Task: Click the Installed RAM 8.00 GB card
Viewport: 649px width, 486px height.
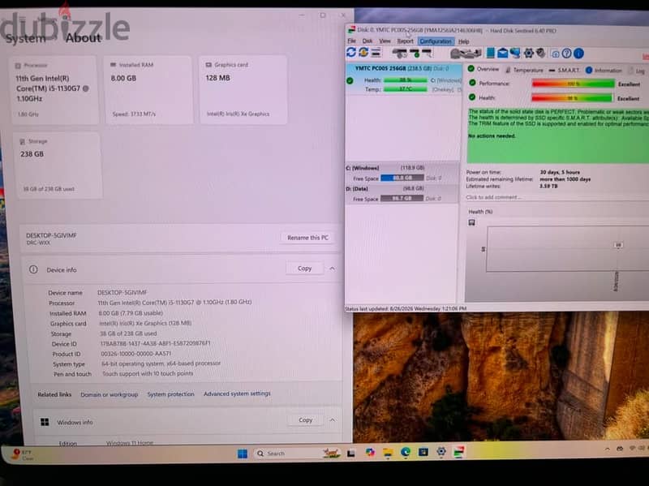Action: pyautogui.click(x=148, y=89)
